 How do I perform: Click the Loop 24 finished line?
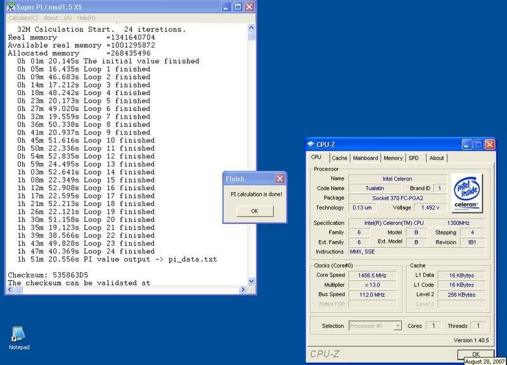[86, 251]
